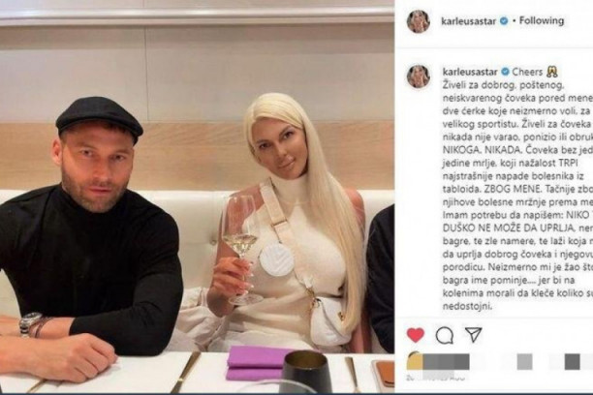
Task: Click the blurred post timestamp
Action: tap(434, 378)
